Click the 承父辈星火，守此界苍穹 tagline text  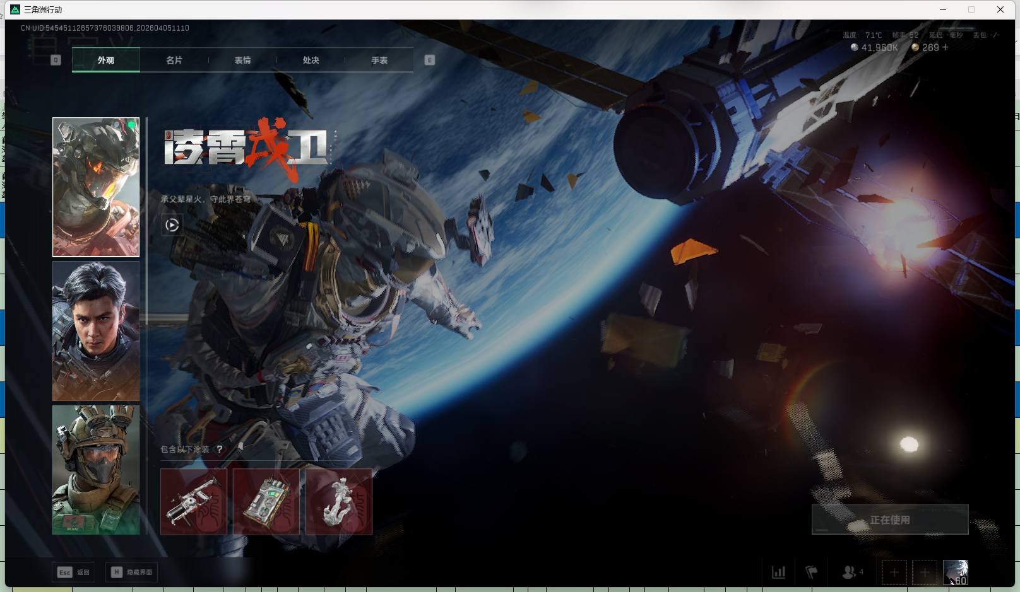[x=206, y=199]
